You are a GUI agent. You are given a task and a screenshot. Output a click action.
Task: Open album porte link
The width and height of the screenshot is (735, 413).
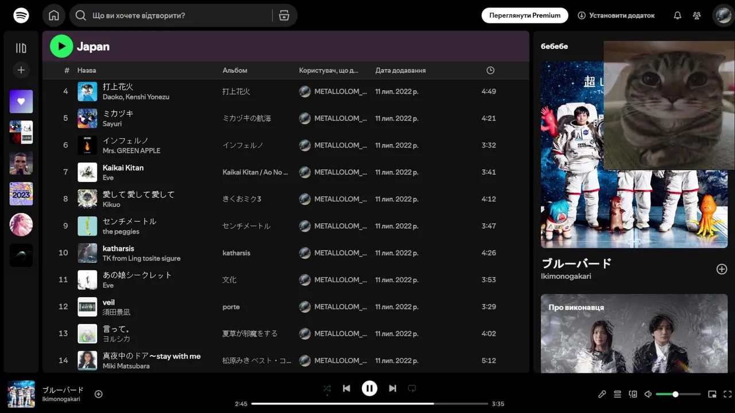(231, 307)
